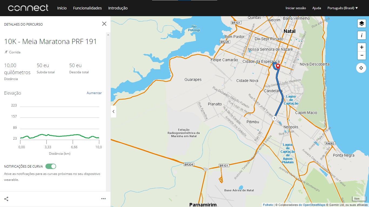Open the three-dot more options menu
The width and height of the screenshot is (369, 207).
(x=103, y=199)
